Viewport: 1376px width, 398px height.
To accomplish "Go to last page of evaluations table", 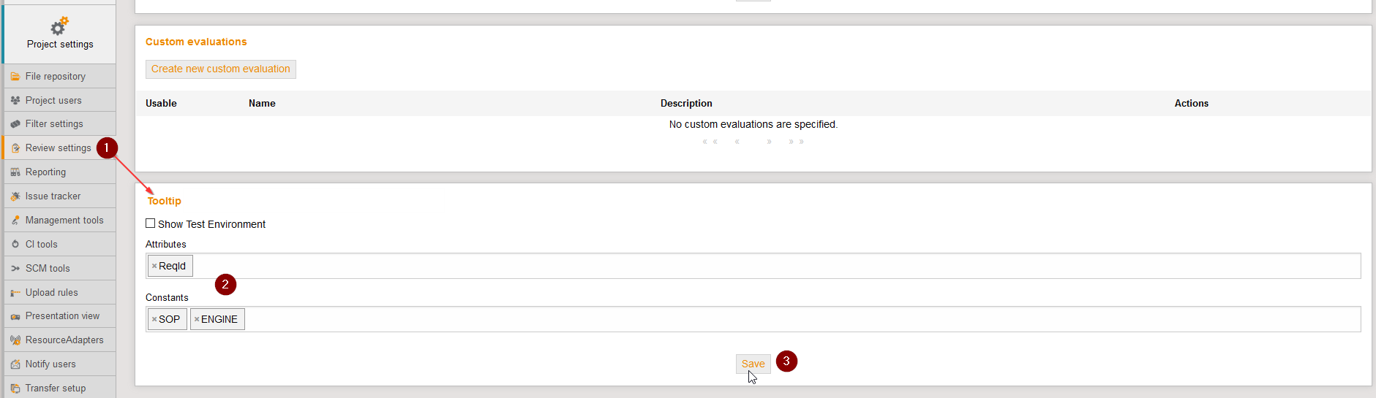I will point(797,142).
